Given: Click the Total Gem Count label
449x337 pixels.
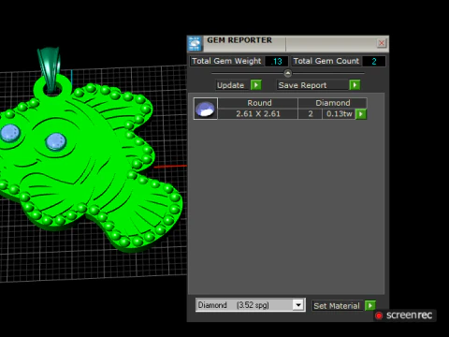Looking at the screenshot, I should click(326, 61).
